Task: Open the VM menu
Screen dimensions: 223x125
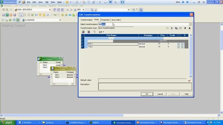Action: tap(47, 2)
